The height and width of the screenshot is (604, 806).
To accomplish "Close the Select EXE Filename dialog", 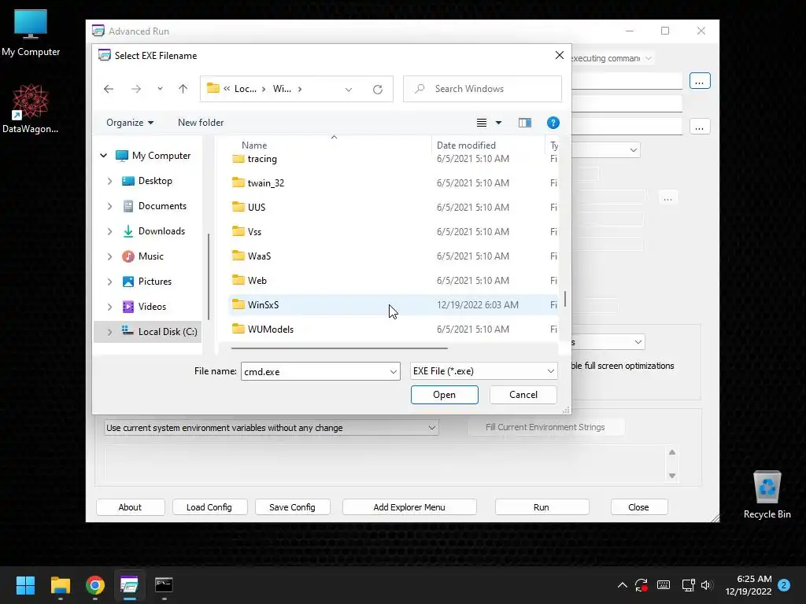I will (x=560, y=55).
